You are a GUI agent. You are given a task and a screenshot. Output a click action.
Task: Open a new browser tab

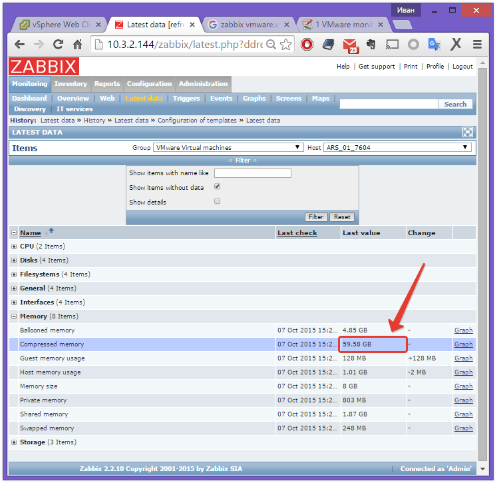pos(403,25)
